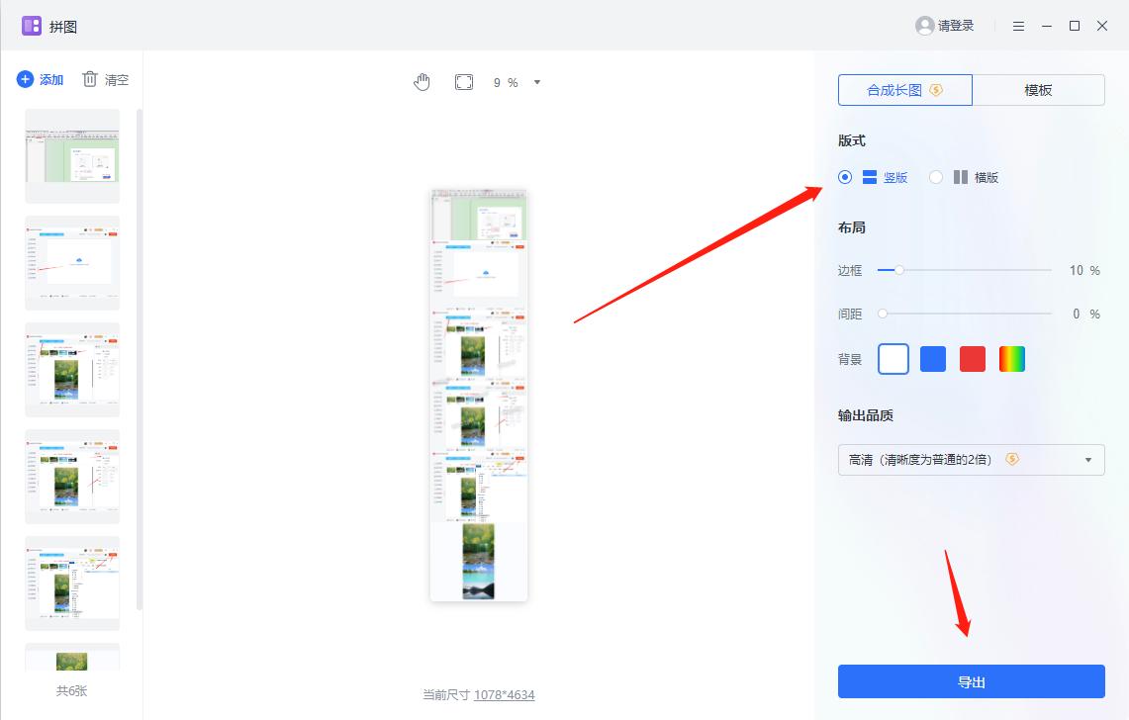Pick the rainbow gradient background swatch
Viewport: 1129px width, 720px height.
(x=1012, y=359)
